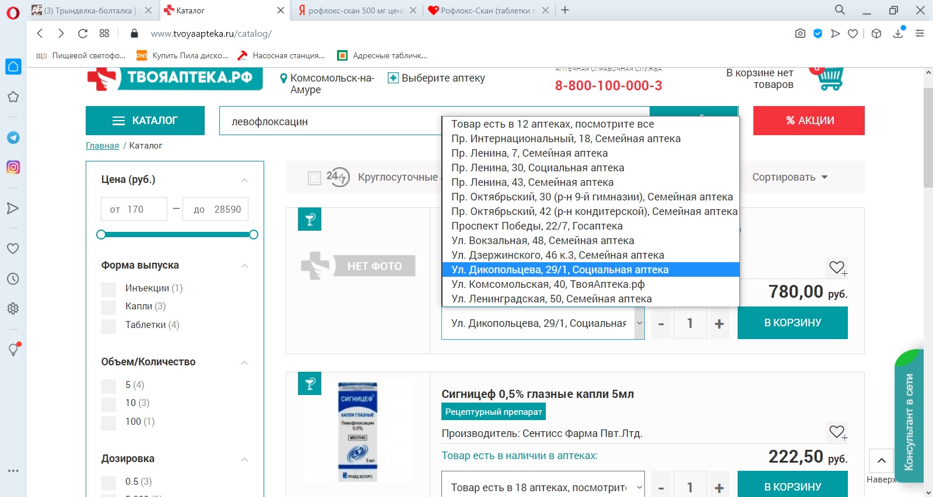Open Instagram in Opera sidebar
Image resolution: width=933 pixels, height=497 pixels.
point(13,167)
